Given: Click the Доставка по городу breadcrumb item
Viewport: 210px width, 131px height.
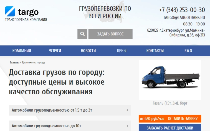Looking at the screenshot, I should click(33, 63).
